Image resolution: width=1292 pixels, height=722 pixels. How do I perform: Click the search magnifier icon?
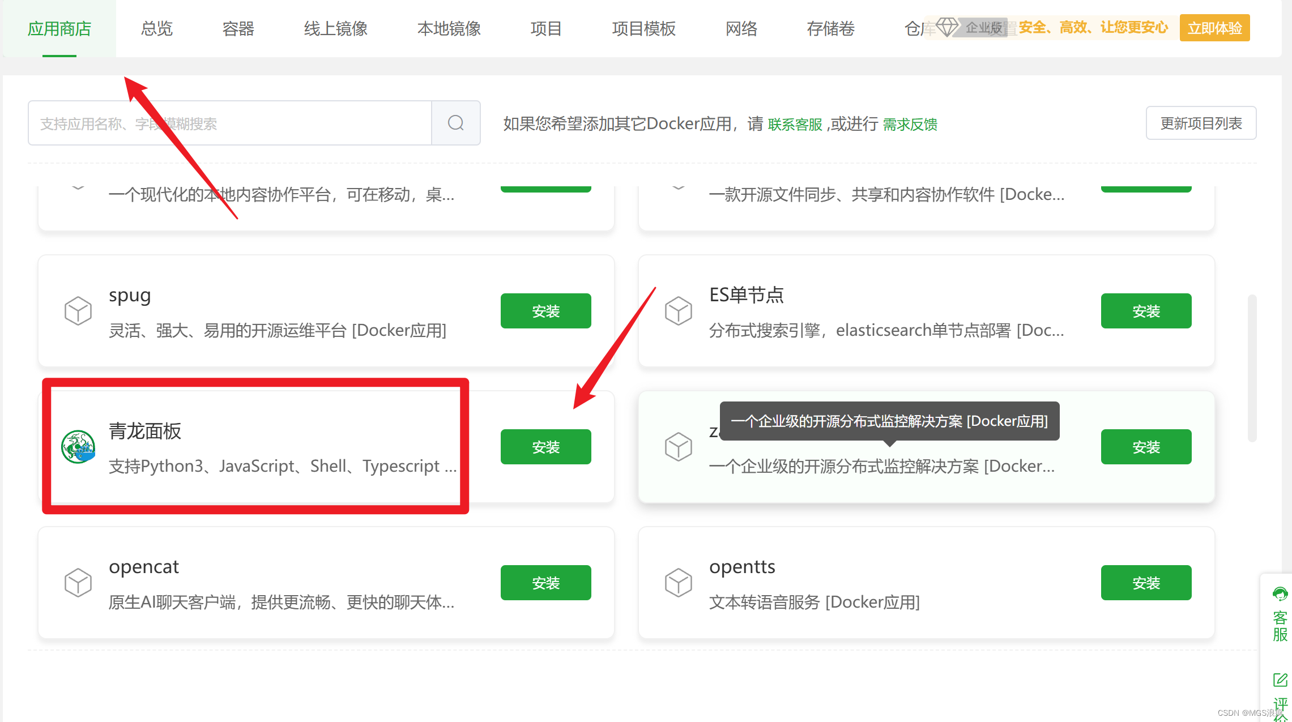(x=455, y=123)
